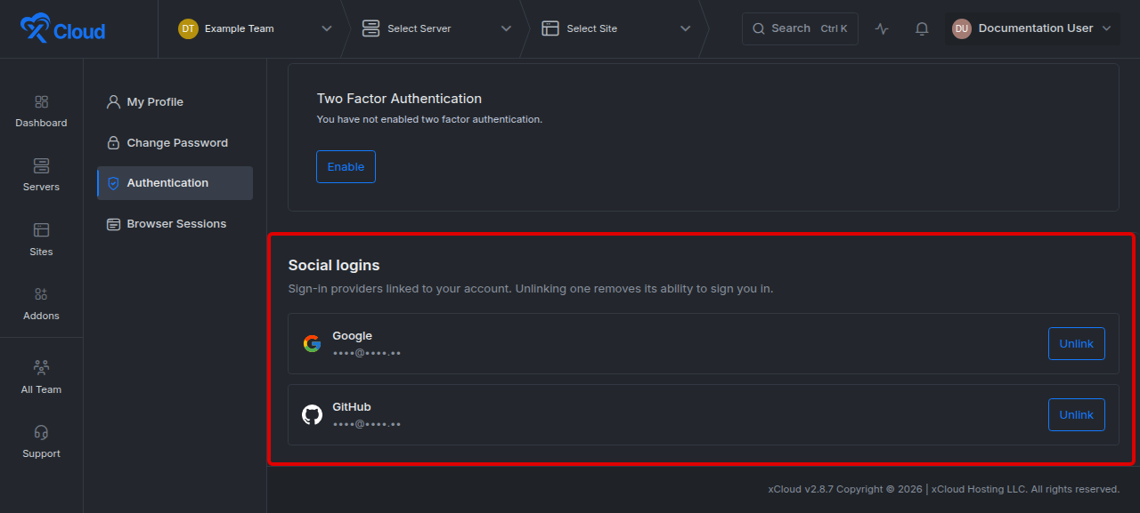Image resolution: width=1140 pixels, height=513 pixels.
Task: Open the Browser Sessions settings tab
Action: click(175, 224)
